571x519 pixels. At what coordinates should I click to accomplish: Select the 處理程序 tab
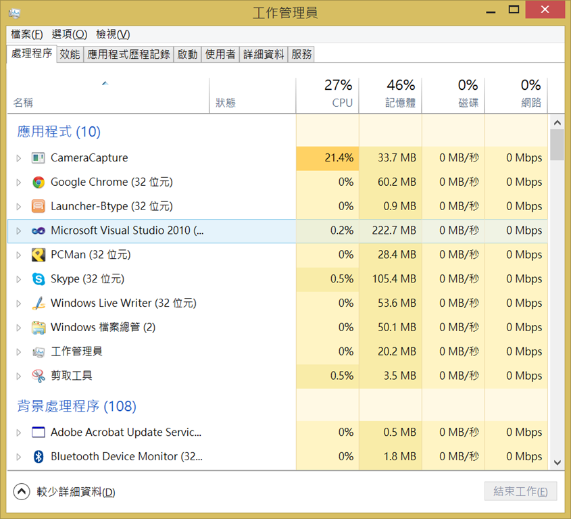[32, 53]
